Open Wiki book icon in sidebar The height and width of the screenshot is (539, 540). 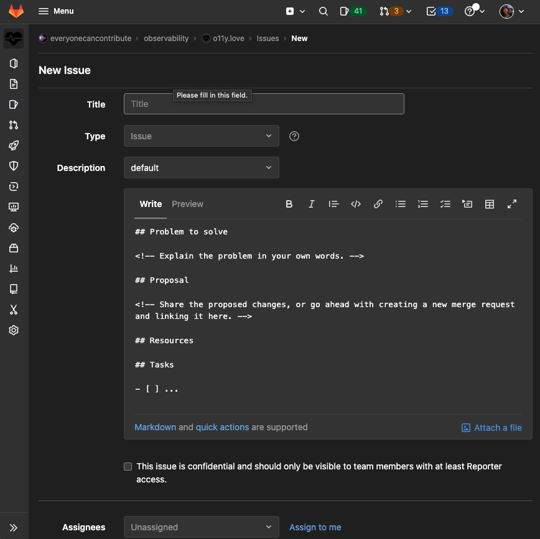pyautogui.click(x=14, y=289)
